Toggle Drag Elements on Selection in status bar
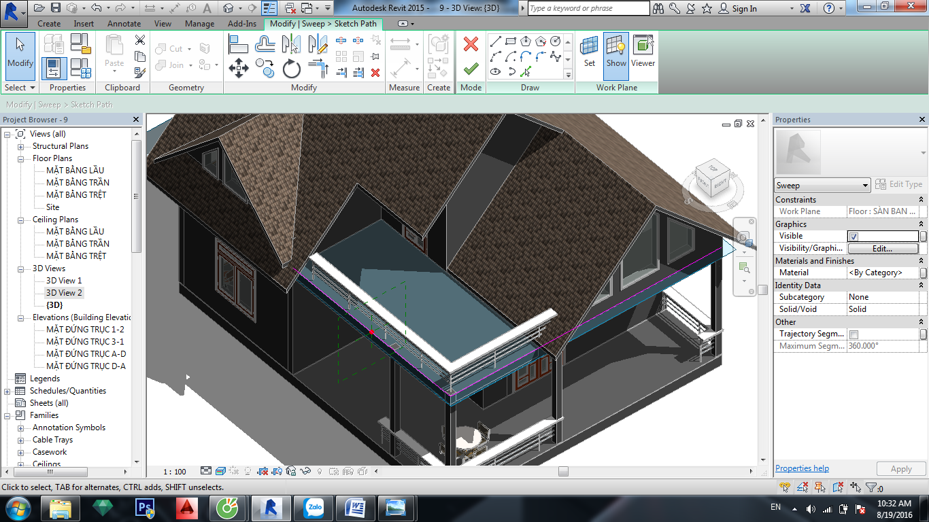Screen dimensions: 929x522 pos(856,487)
